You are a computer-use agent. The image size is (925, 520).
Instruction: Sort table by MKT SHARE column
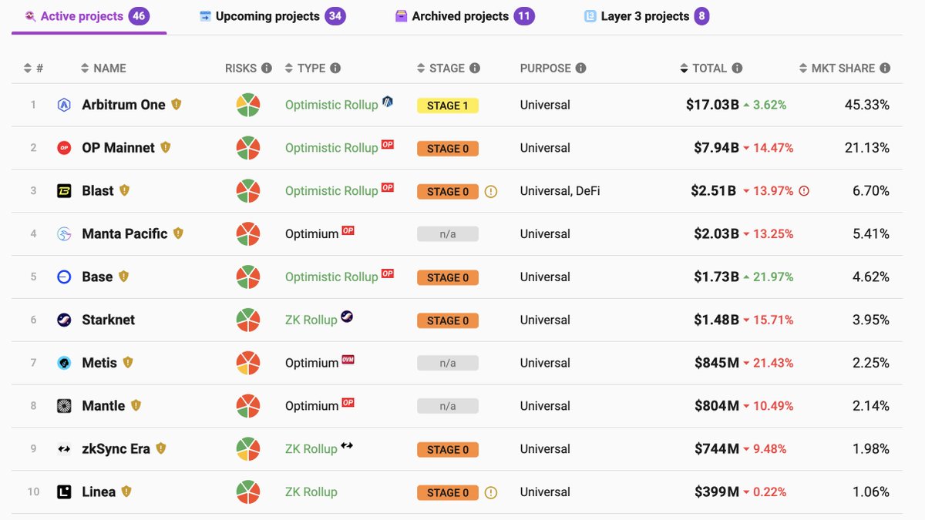tap(836, 68)
